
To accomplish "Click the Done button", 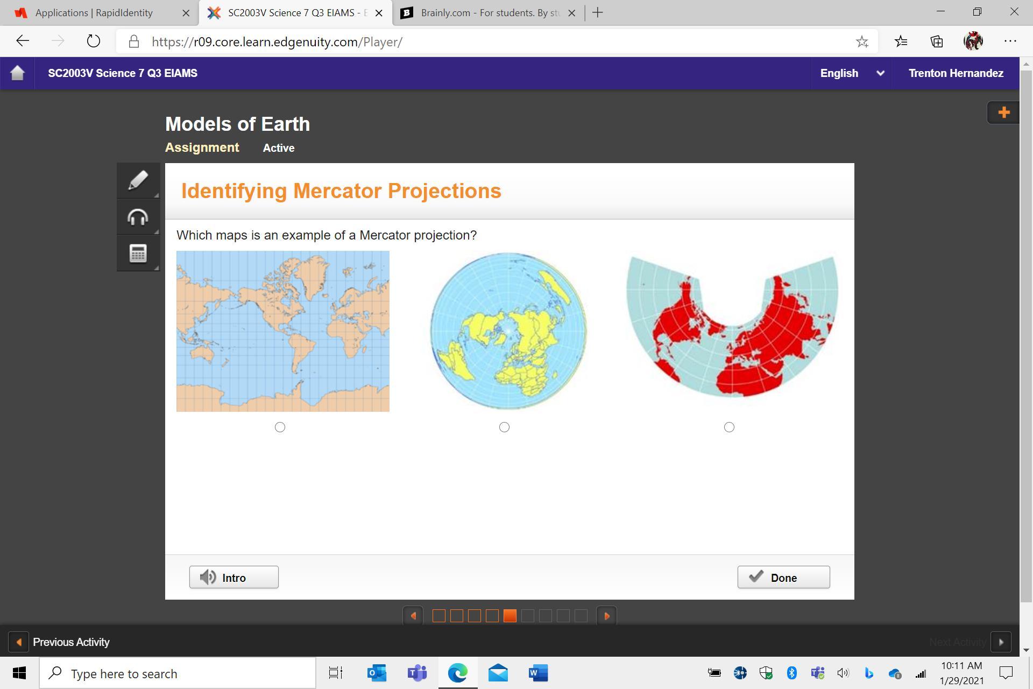I will tap(783, 577).
